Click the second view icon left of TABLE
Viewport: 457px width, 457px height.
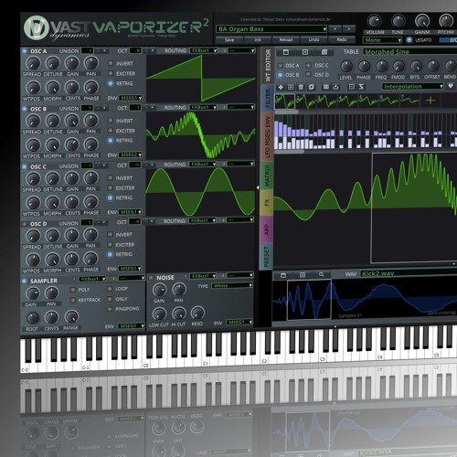[305, 52]
